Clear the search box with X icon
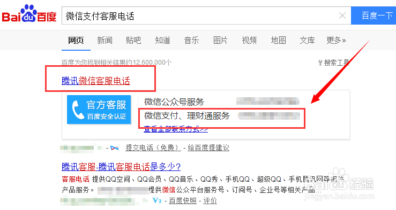Viewport: 396px width, 210px height. (342, 15)
